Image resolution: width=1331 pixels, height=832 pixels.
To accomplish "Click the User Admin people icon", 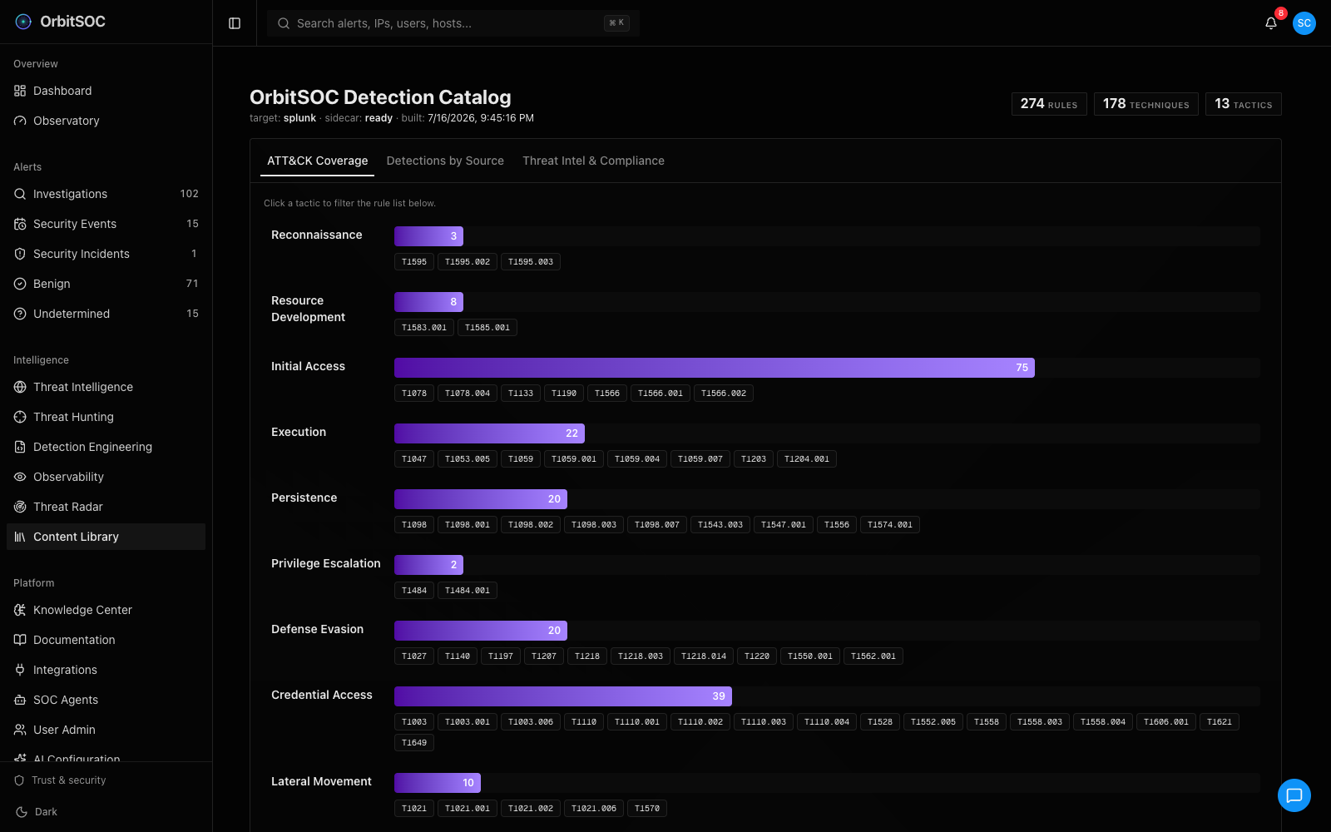I will point(20,730).
